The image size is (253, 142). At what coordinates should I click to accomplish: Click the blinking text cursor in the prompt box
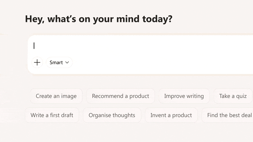[x=34, y=46]
